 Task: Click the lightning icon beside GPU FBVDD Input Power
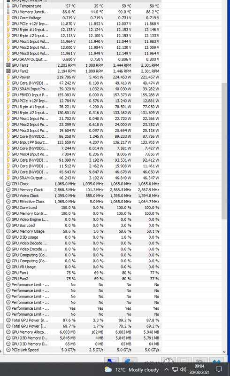8,95
